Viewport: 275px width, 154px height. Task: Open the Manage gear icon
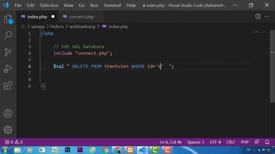pyautogui.click(x=8, y=130)
